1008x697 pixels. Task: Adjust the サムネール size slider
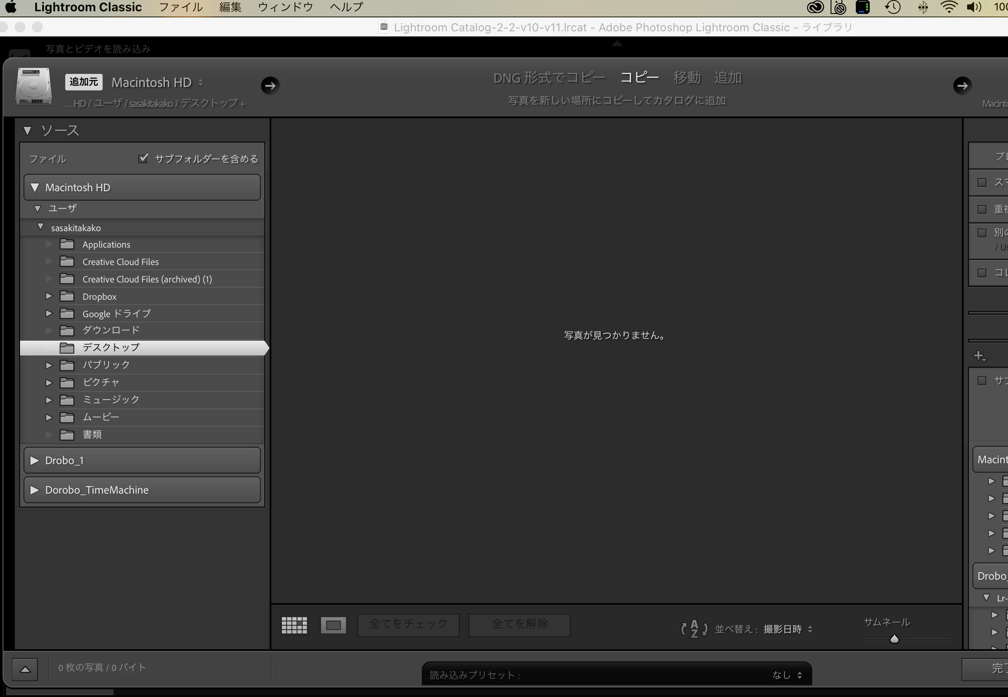pyautogui.click(x=894, y=639)
